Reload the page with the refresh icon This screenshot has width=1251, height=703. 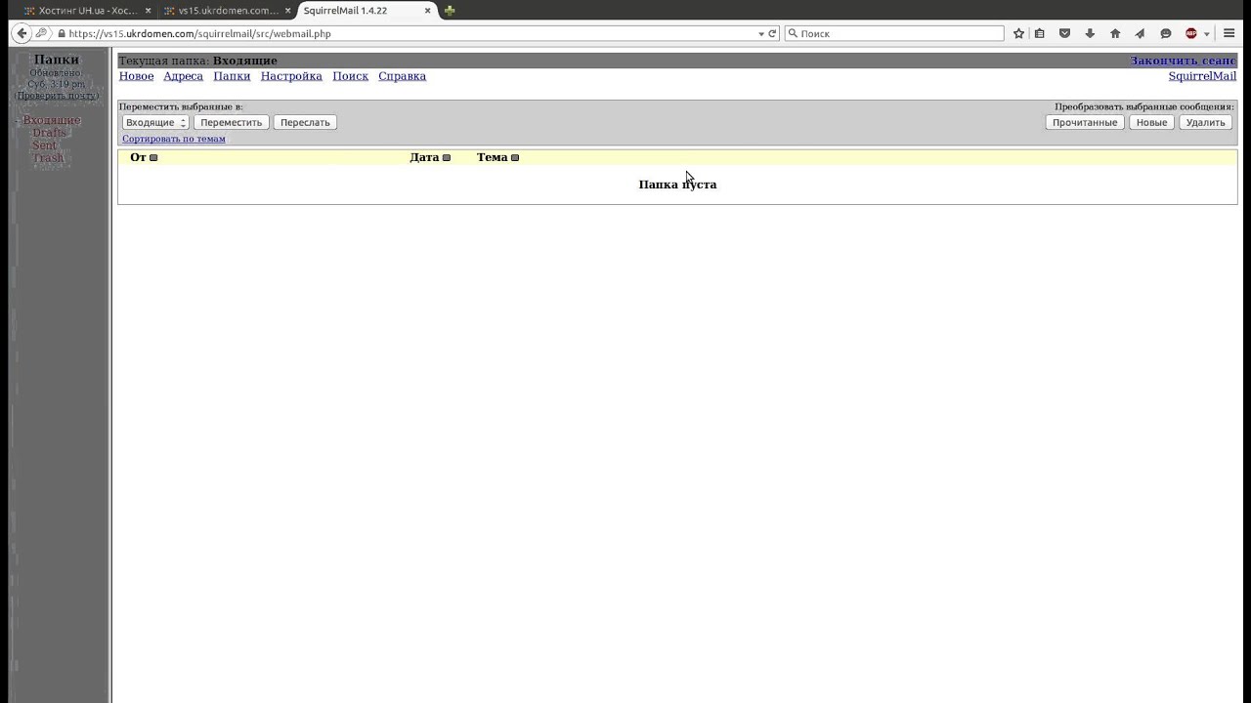coord(772,33)
